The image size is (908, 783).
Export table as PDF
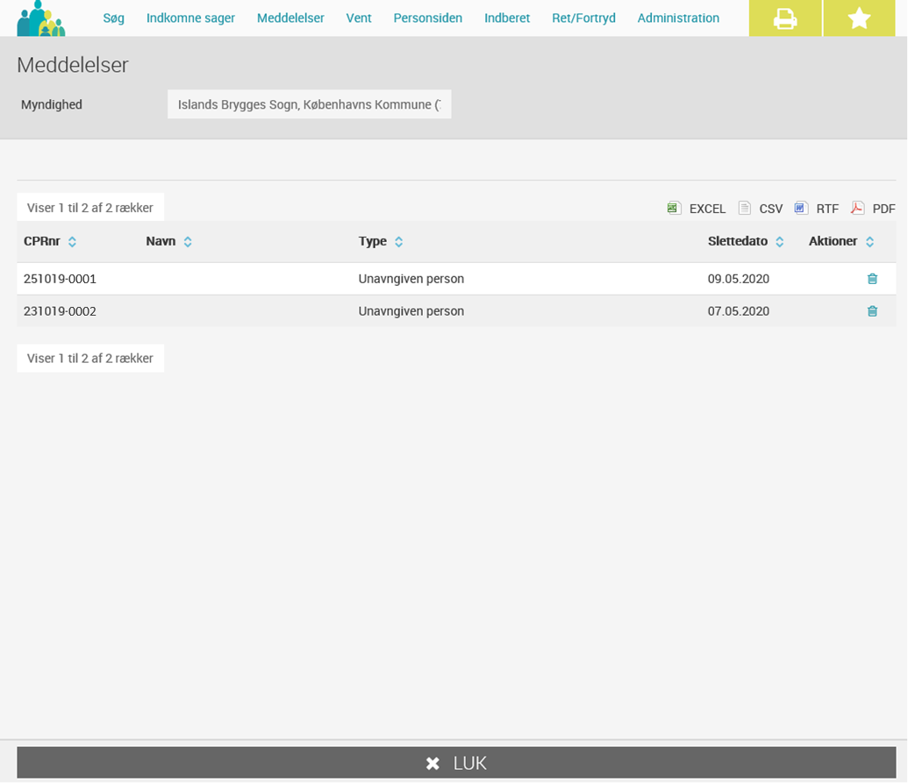(x=873, y=209)
